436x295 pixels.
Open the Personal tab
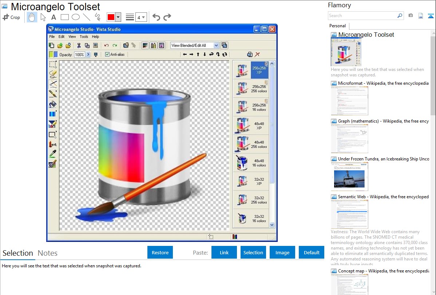[337, 26]
